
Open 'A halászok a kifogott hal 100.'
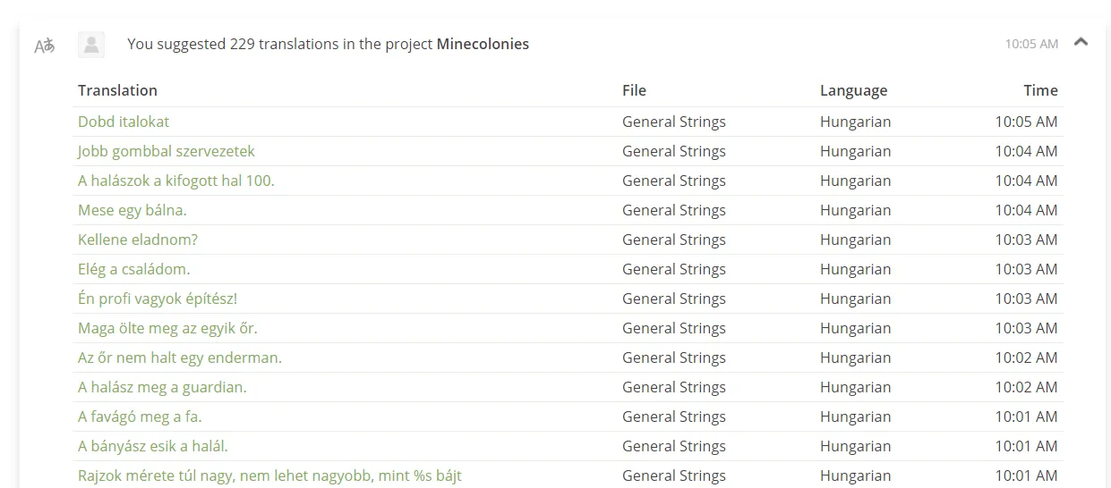click(176, 181)
